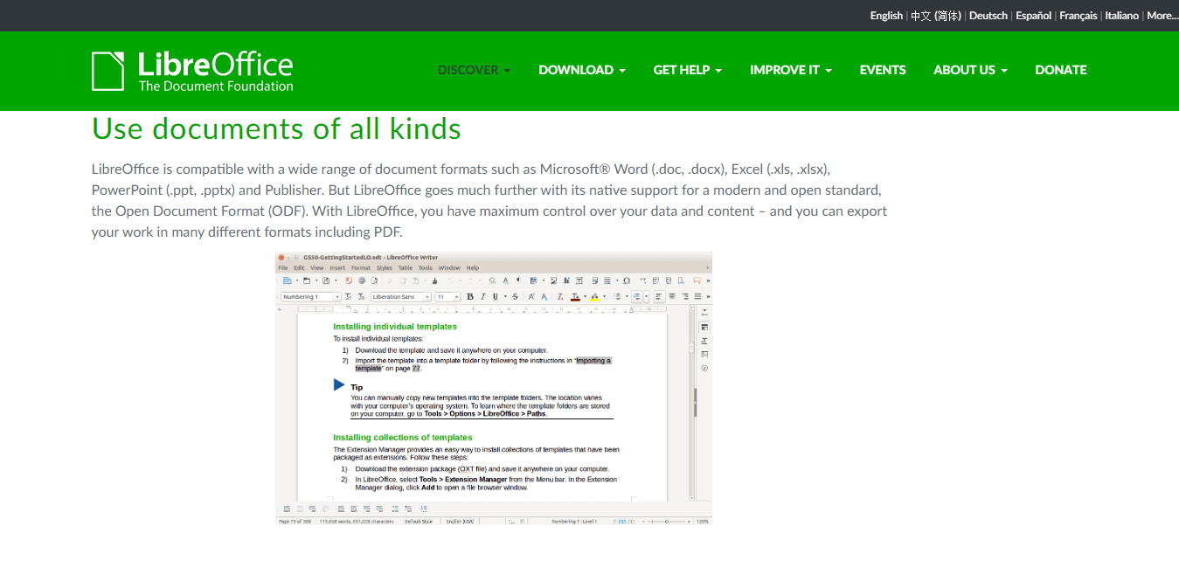This screenshot has height=574, width=1179.
Task: Click the red Export as PDF icon
Action: tap(349, 280)
